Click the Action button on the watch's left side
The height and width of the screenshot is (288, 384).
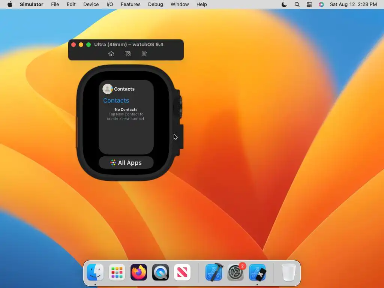77,132
